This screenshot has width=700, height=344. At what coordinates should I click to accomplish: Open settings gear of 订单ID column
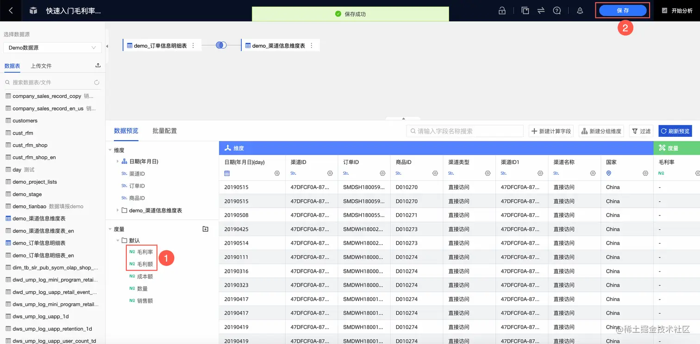click(382, 173)
